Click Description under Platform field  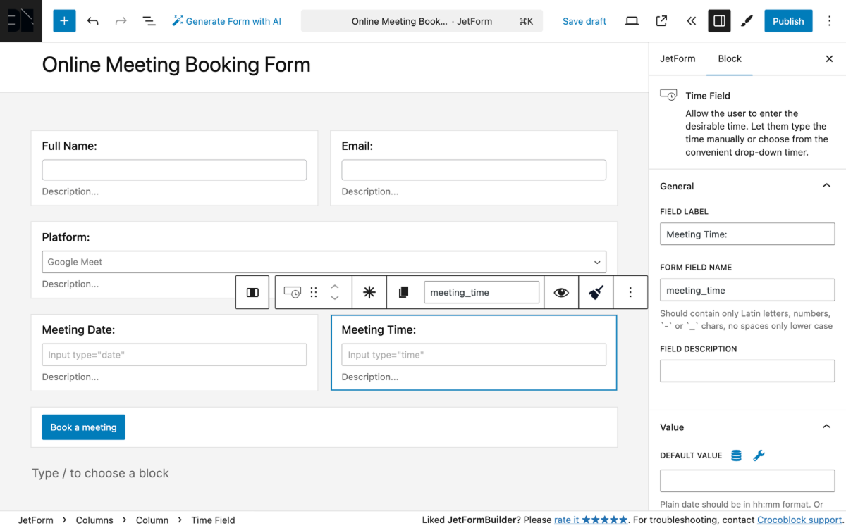70,284
